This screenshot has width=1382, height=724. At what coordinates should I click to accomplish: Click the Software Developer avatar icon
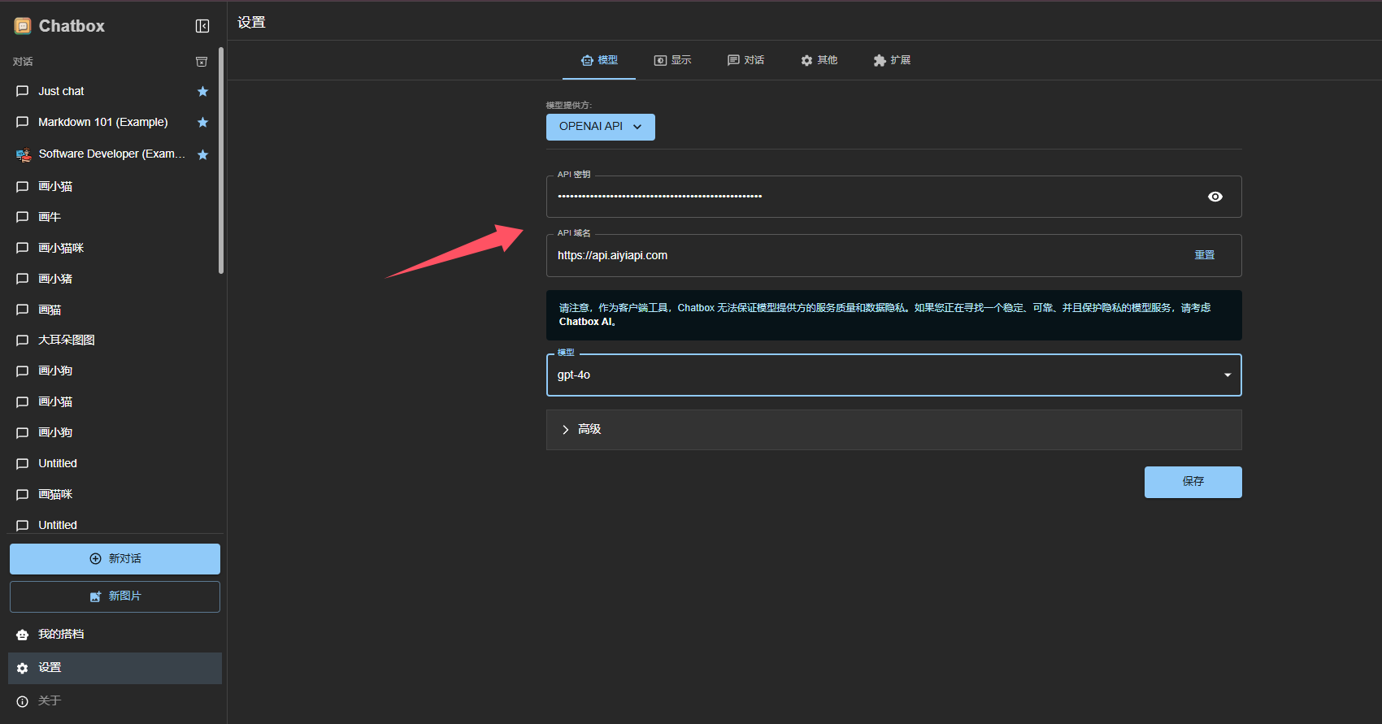click(x=23, y=154)
